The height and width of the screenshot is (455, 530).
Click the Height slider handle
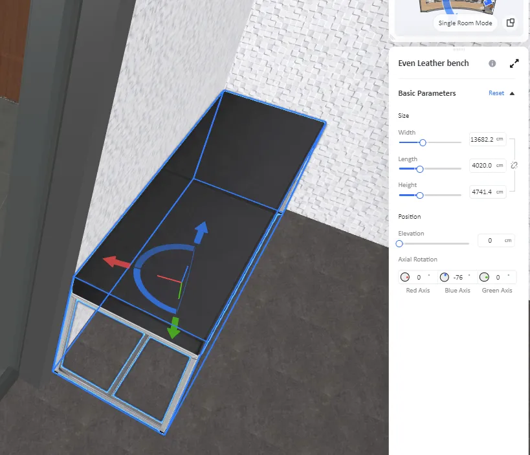pos(419,195)
